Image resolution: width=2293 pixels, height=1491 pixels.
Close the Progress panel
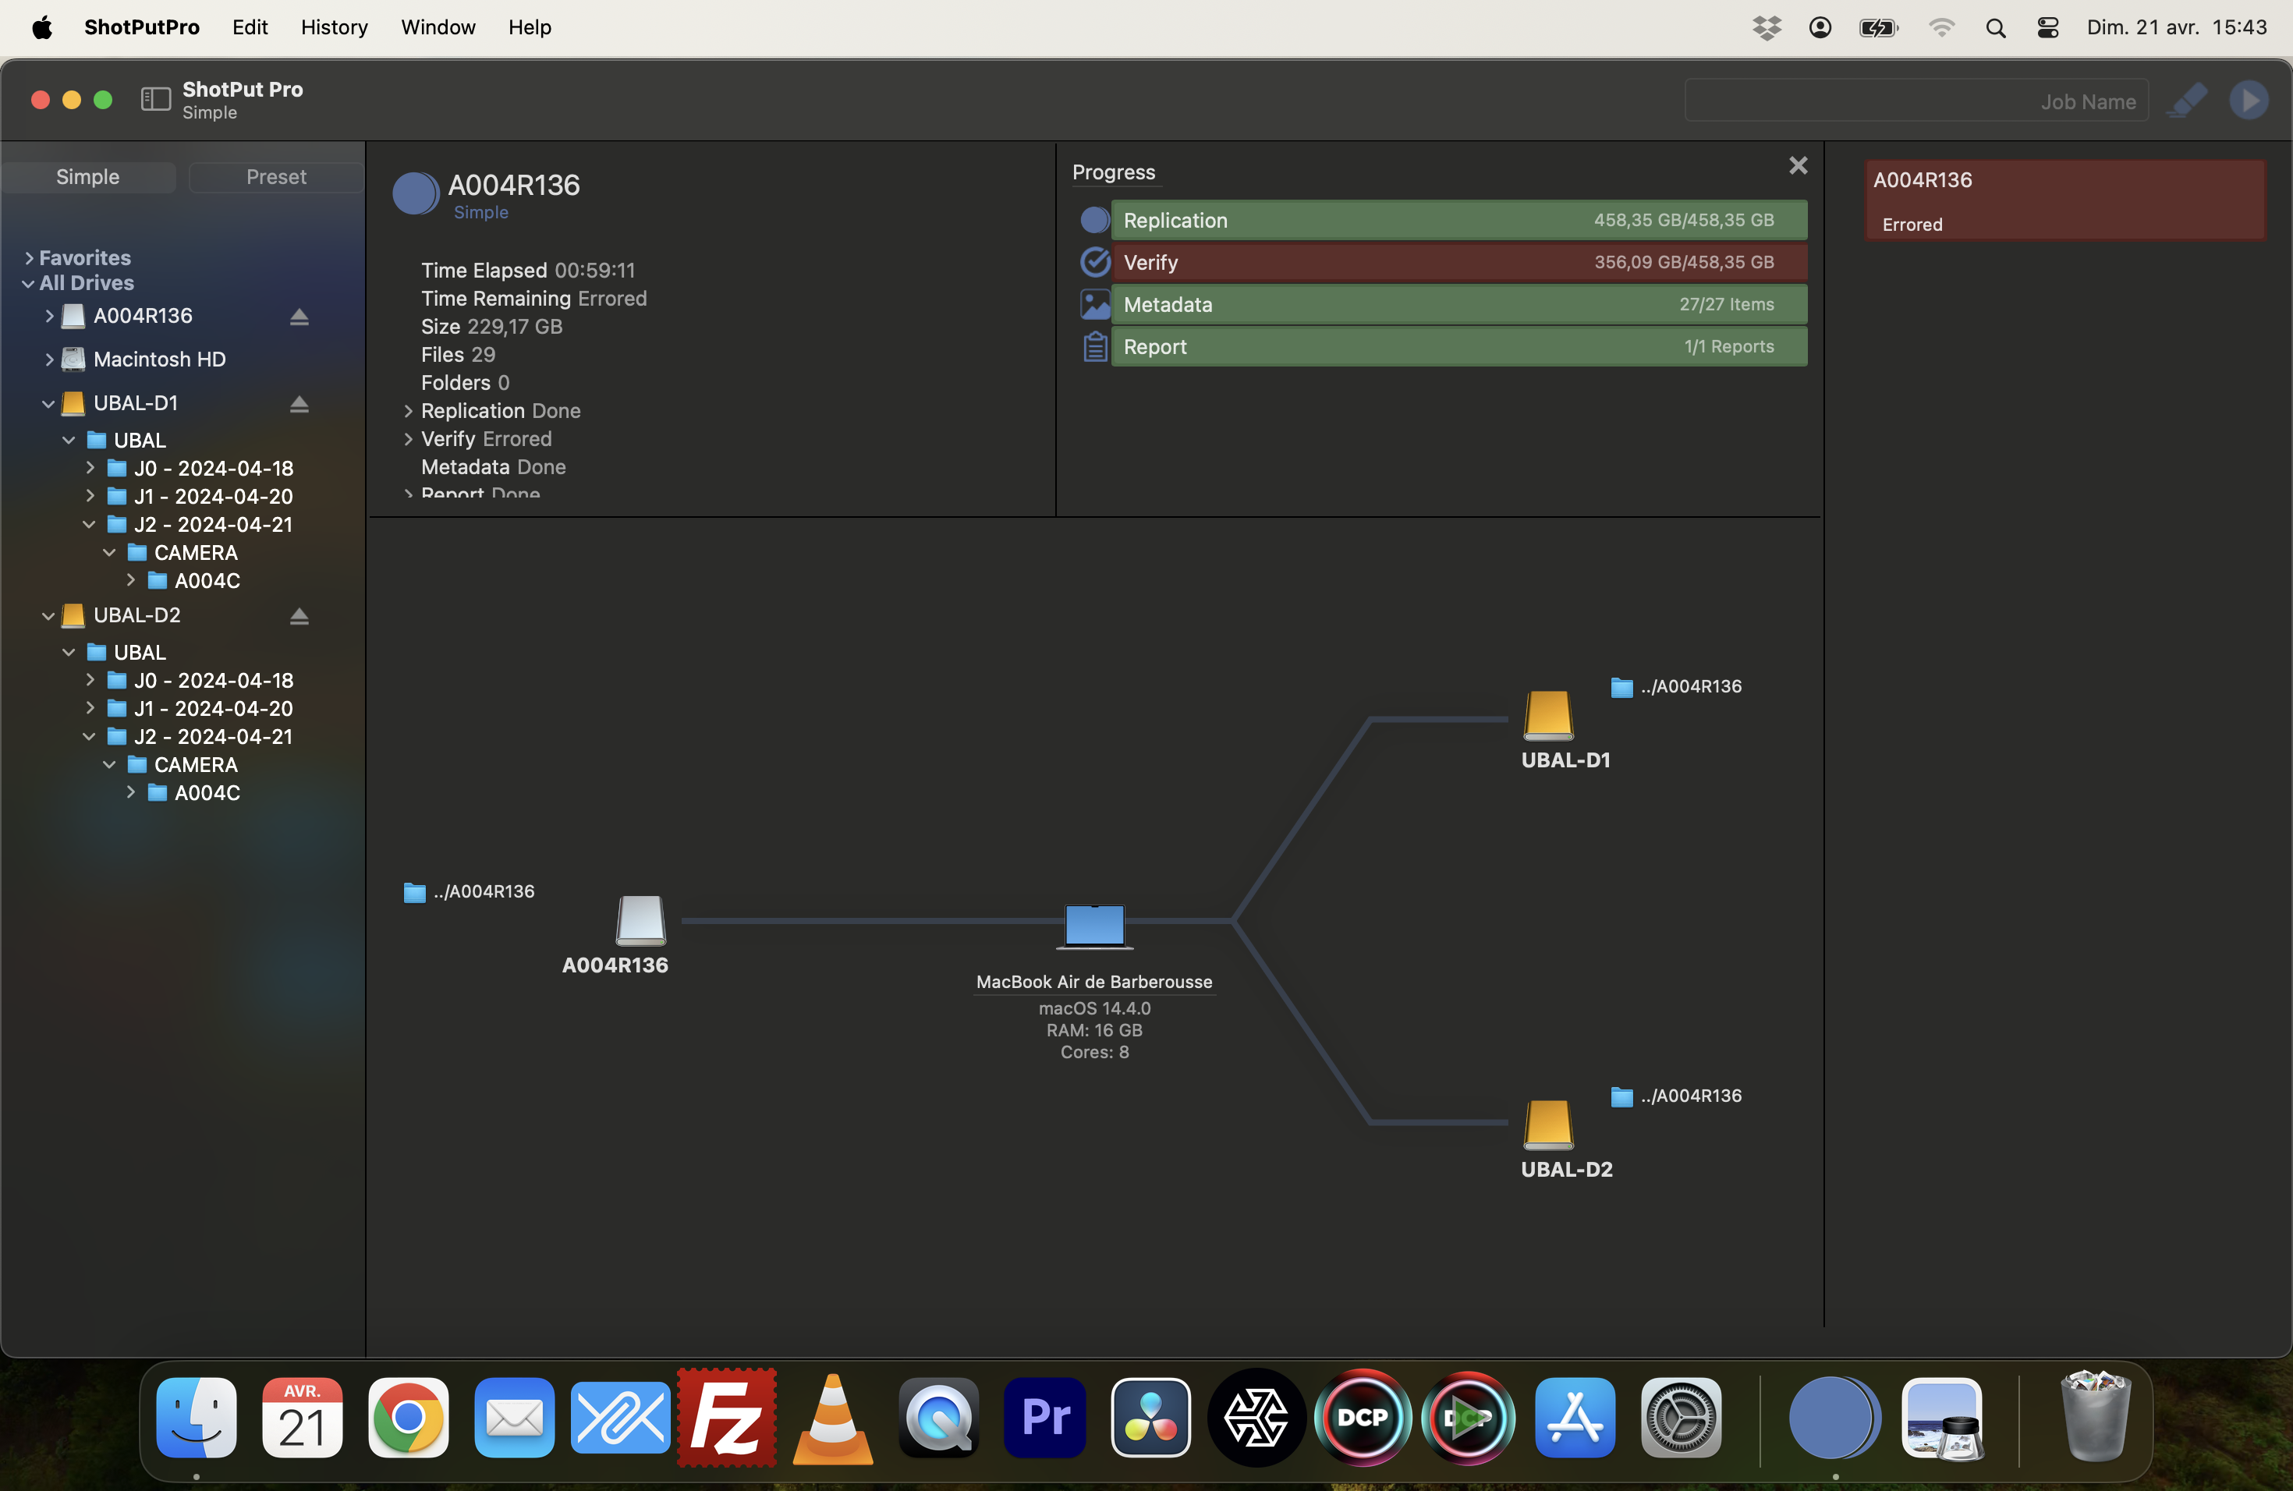click(1798, 165)
